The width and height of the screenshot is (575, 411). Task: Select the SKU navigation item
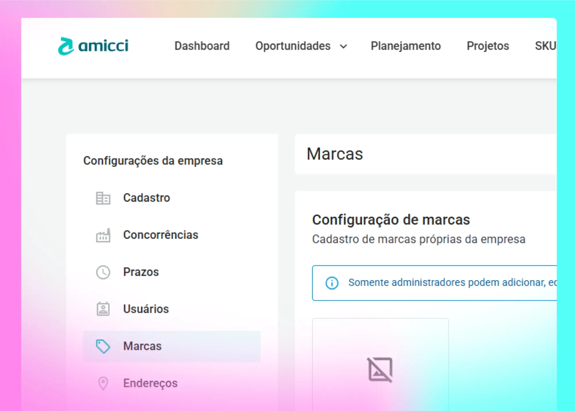click(545, 46)
